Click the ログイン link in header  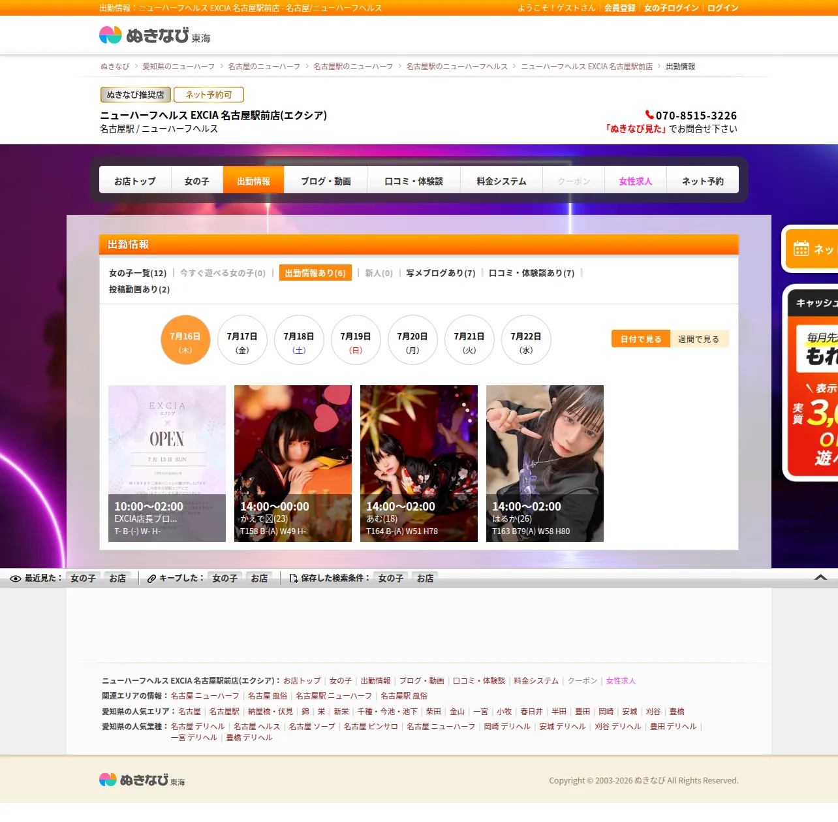pos(723,8)
